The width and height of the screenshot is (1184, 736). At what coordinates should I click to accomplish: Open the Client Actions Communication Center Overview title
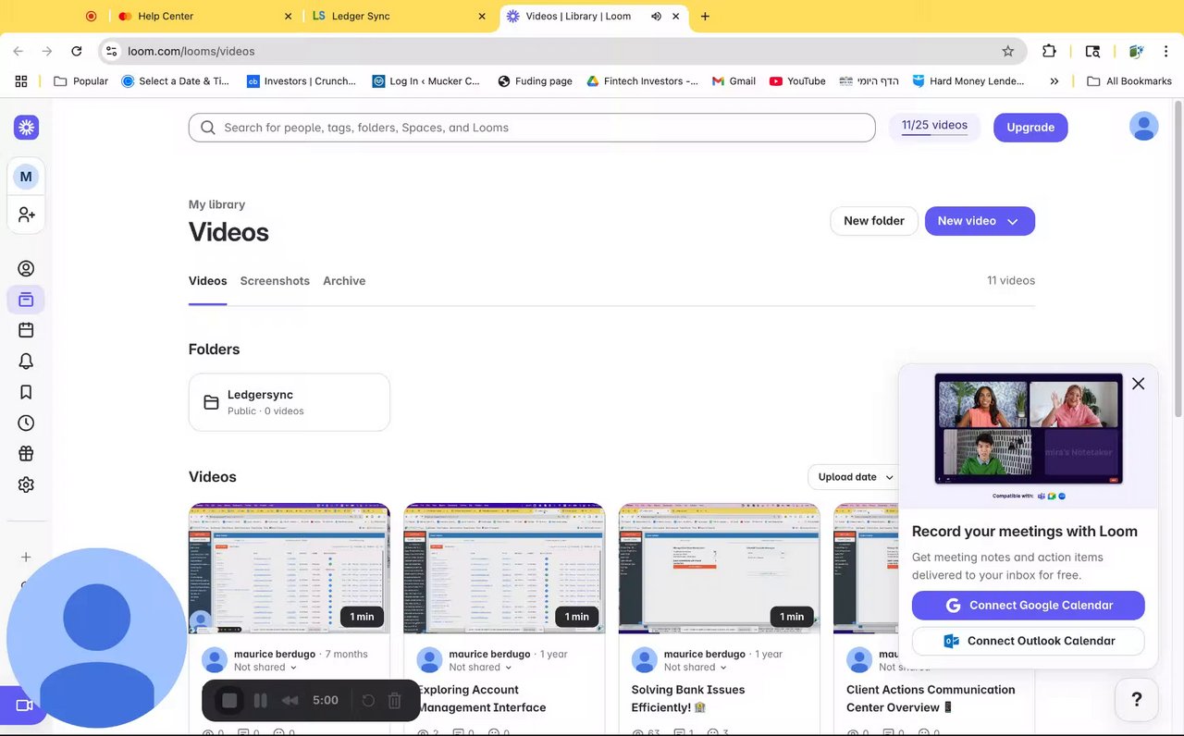click(x=931, y=699)
